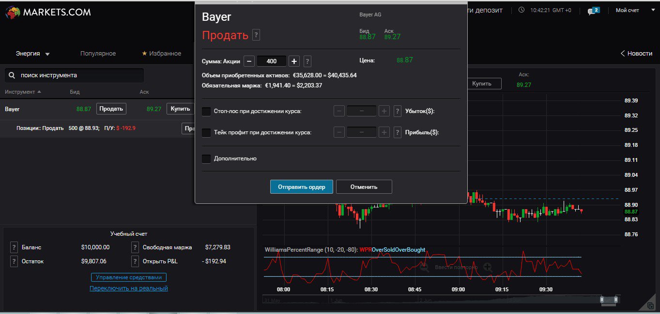Click the Bayer instrument name in the list
Screen dimensions: 660x314
click(12, 109)
